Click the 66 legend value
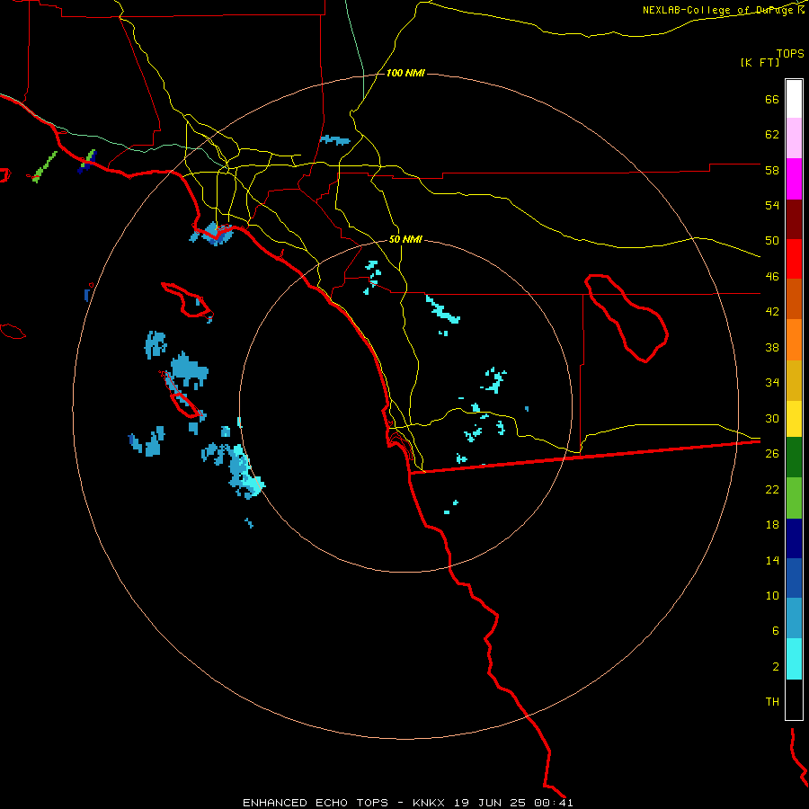809x809 pixels. pos(772,100)
